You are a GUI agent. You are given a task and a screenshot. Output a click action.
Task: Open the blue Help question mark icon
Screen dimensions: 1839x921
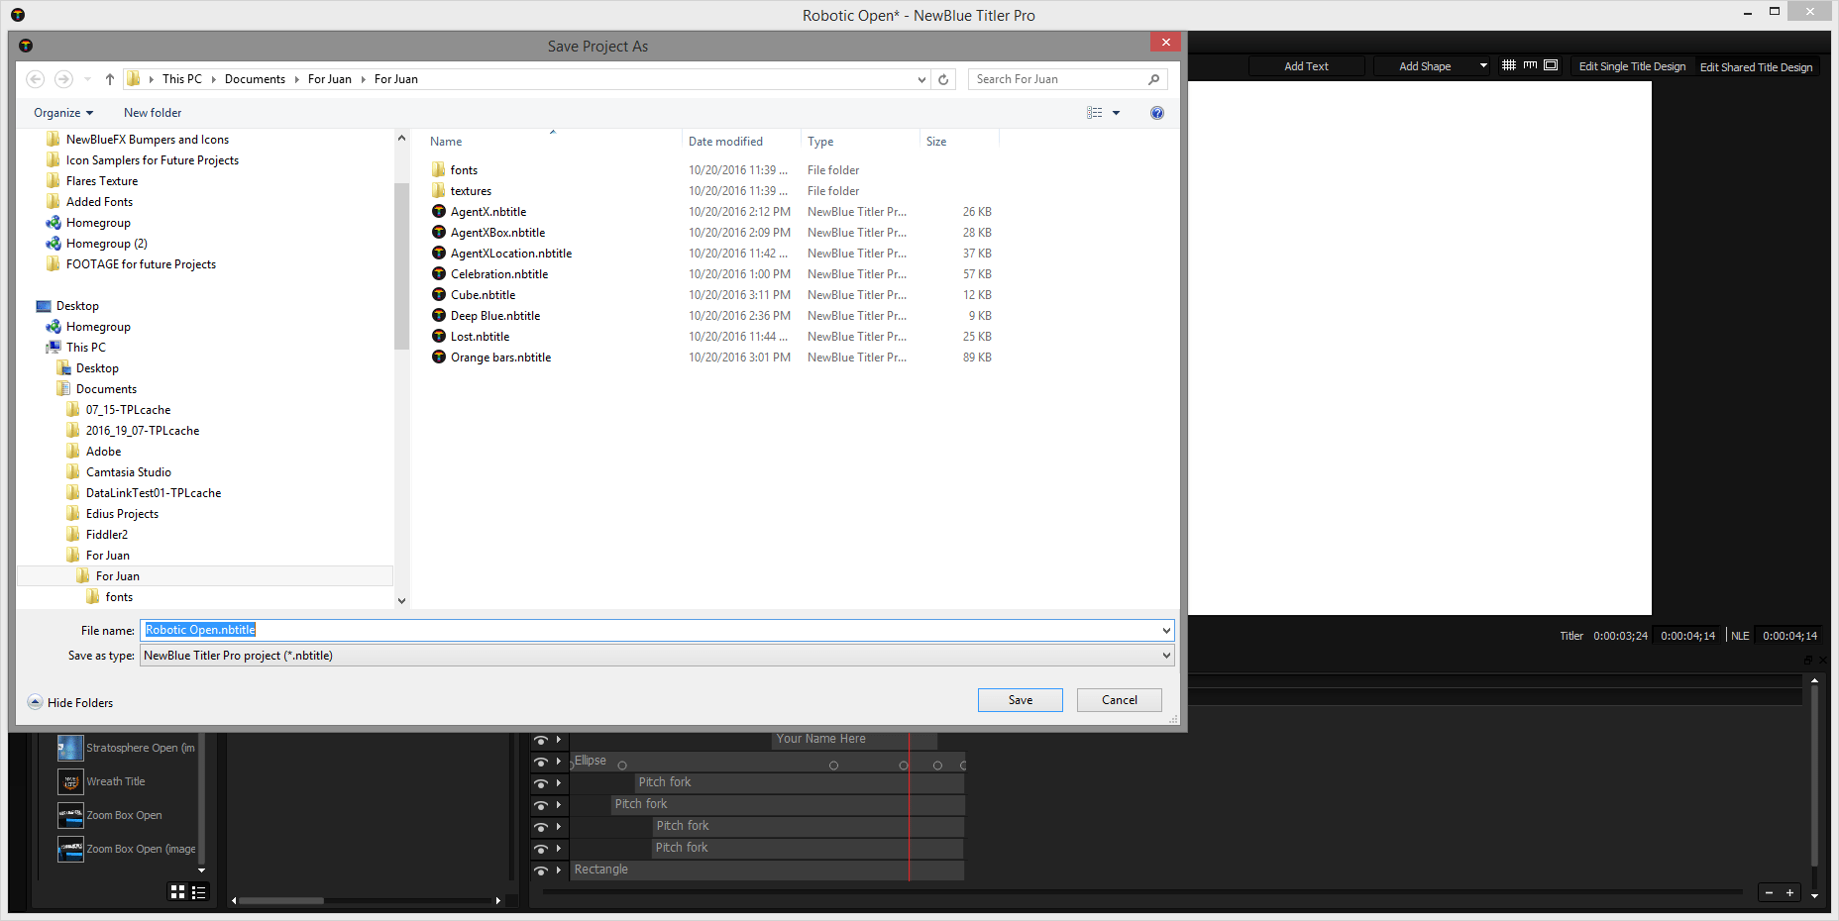click(x=1157, y=113)
